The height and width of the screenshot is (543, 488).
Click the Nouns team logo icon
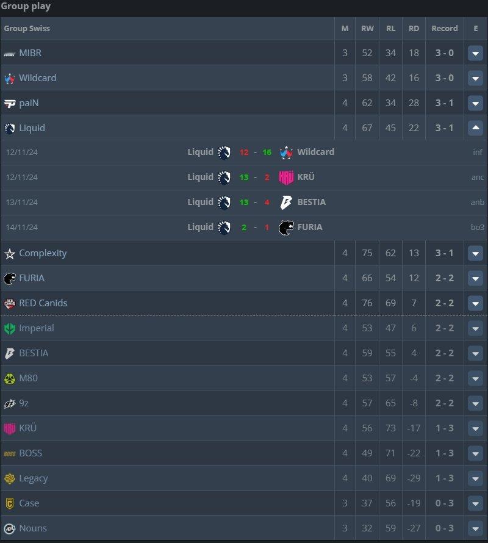tap(9, 528)
